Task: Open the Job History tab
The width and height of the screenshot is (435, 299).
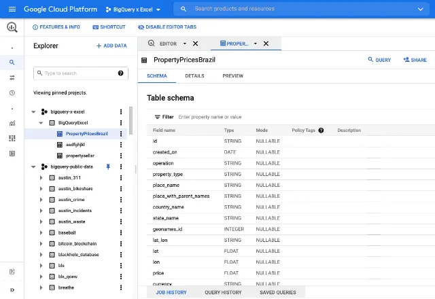Action: [171, 292]
